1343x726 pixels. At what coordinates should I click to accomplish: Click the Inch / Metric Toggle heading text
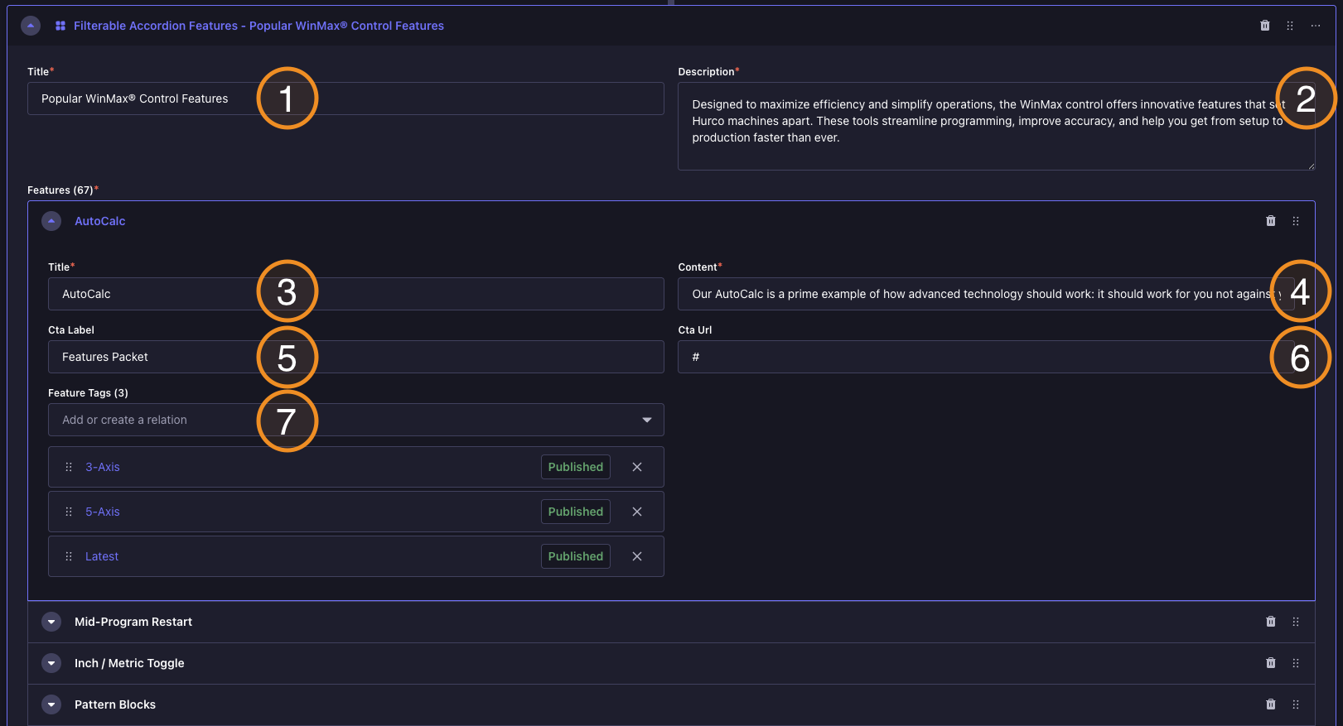[129, 663]
